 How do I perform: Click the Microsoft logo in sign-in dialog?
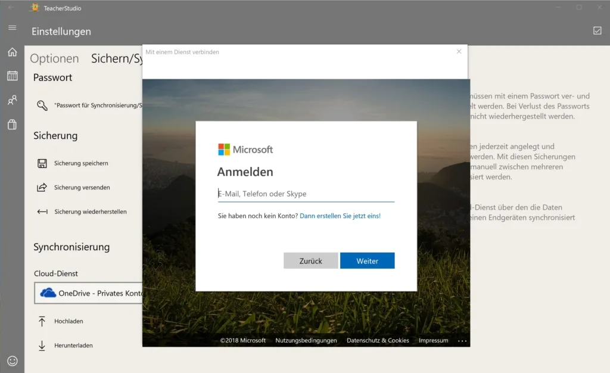tap(245, 150)
